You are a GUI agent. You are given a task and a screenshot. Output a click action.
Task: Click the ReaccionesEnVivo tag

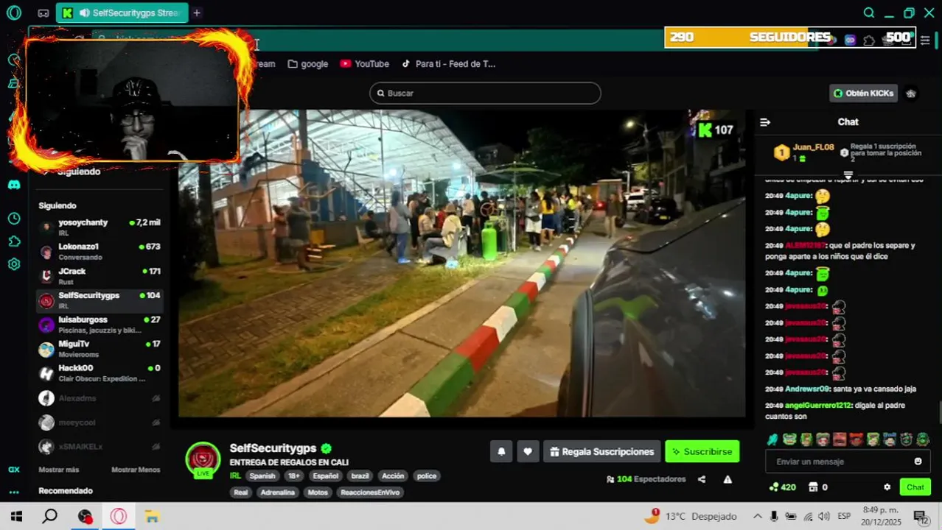point(370,492)
